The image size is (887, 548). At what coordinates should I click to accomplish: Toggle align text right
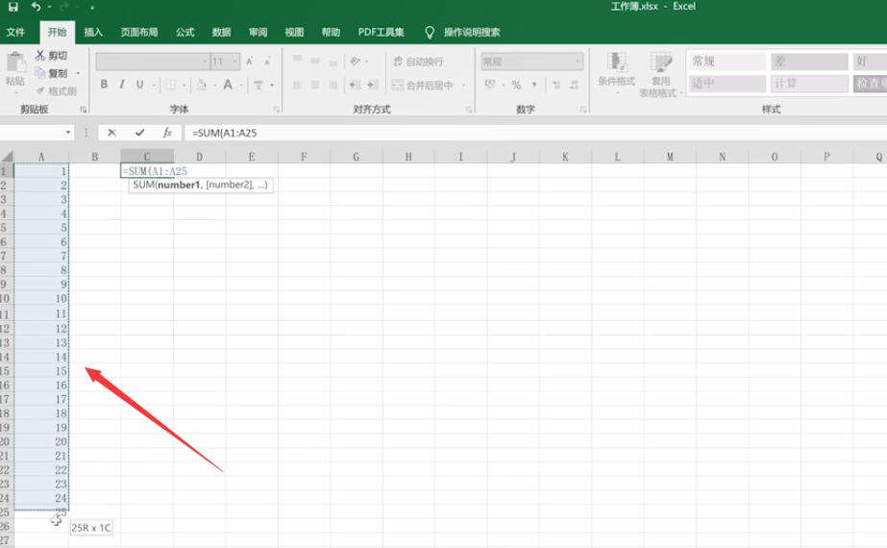coord(333,85)
